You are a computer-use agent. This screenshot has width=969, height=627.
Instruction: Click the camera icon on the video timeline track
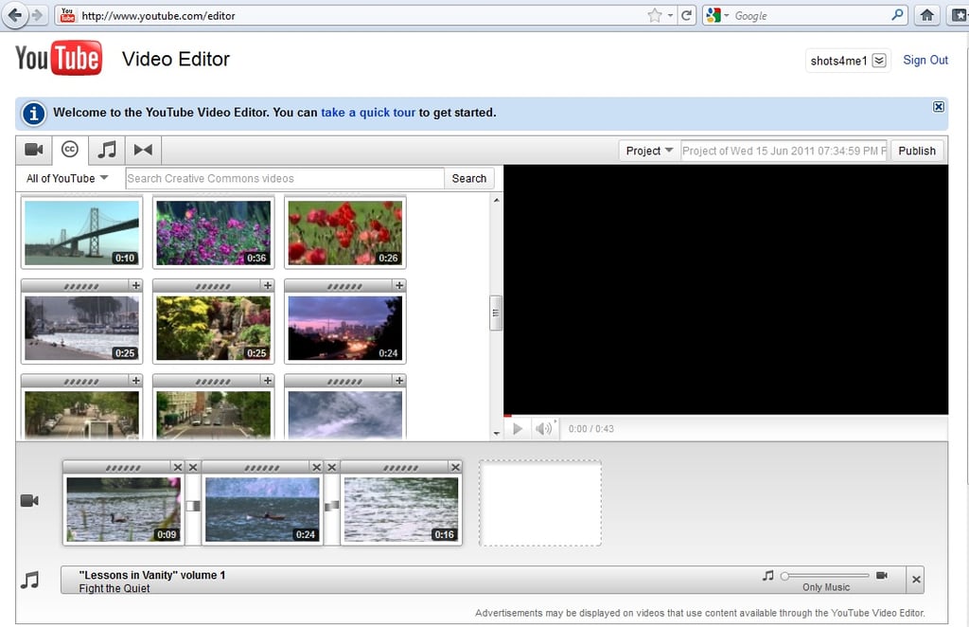29,499
